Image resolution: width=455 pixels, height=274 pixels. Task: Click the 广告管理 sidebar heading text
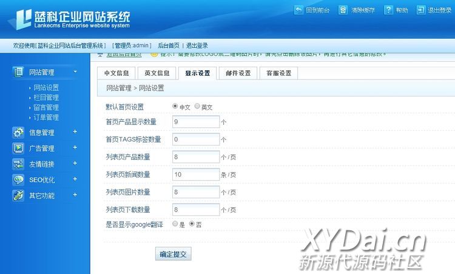tap(41, 149)
